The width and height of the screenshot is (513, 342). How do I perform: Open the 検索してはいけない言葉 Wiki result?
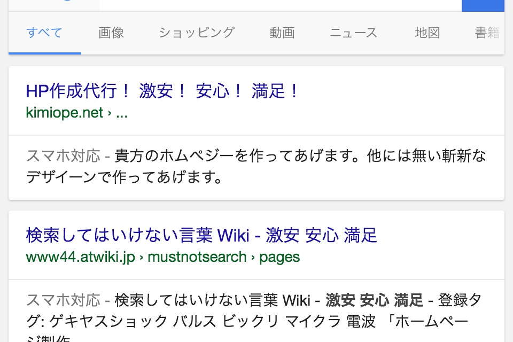click(201, 235)
